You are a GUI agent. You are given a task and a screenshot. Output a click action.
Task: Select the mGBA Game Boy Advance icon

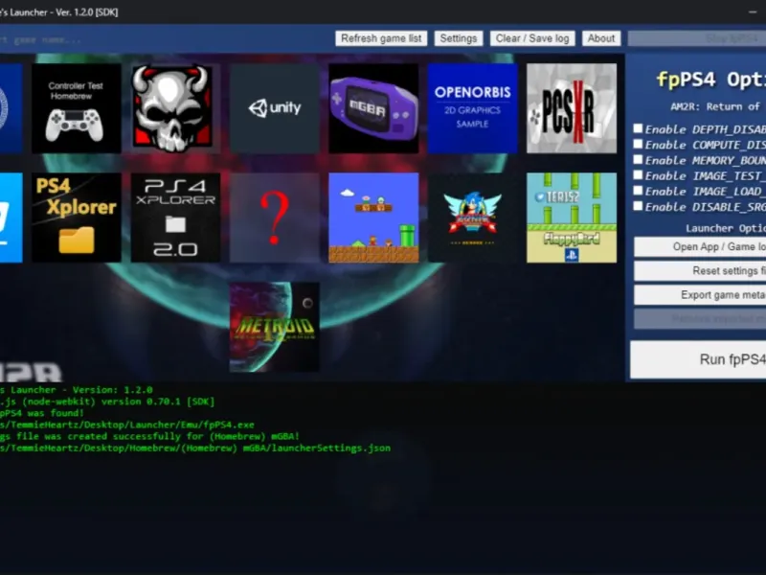point(373,108)
